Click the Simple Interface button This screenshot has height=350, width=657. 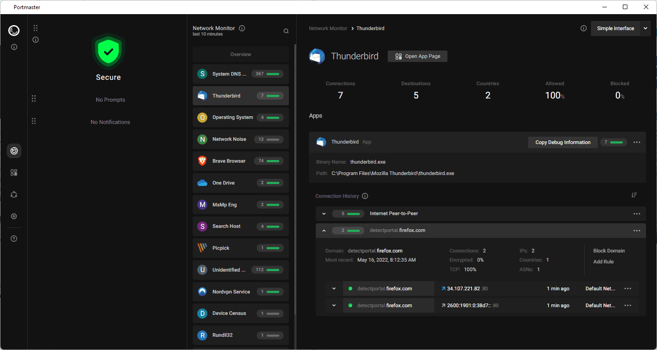(x=616, y=28)
